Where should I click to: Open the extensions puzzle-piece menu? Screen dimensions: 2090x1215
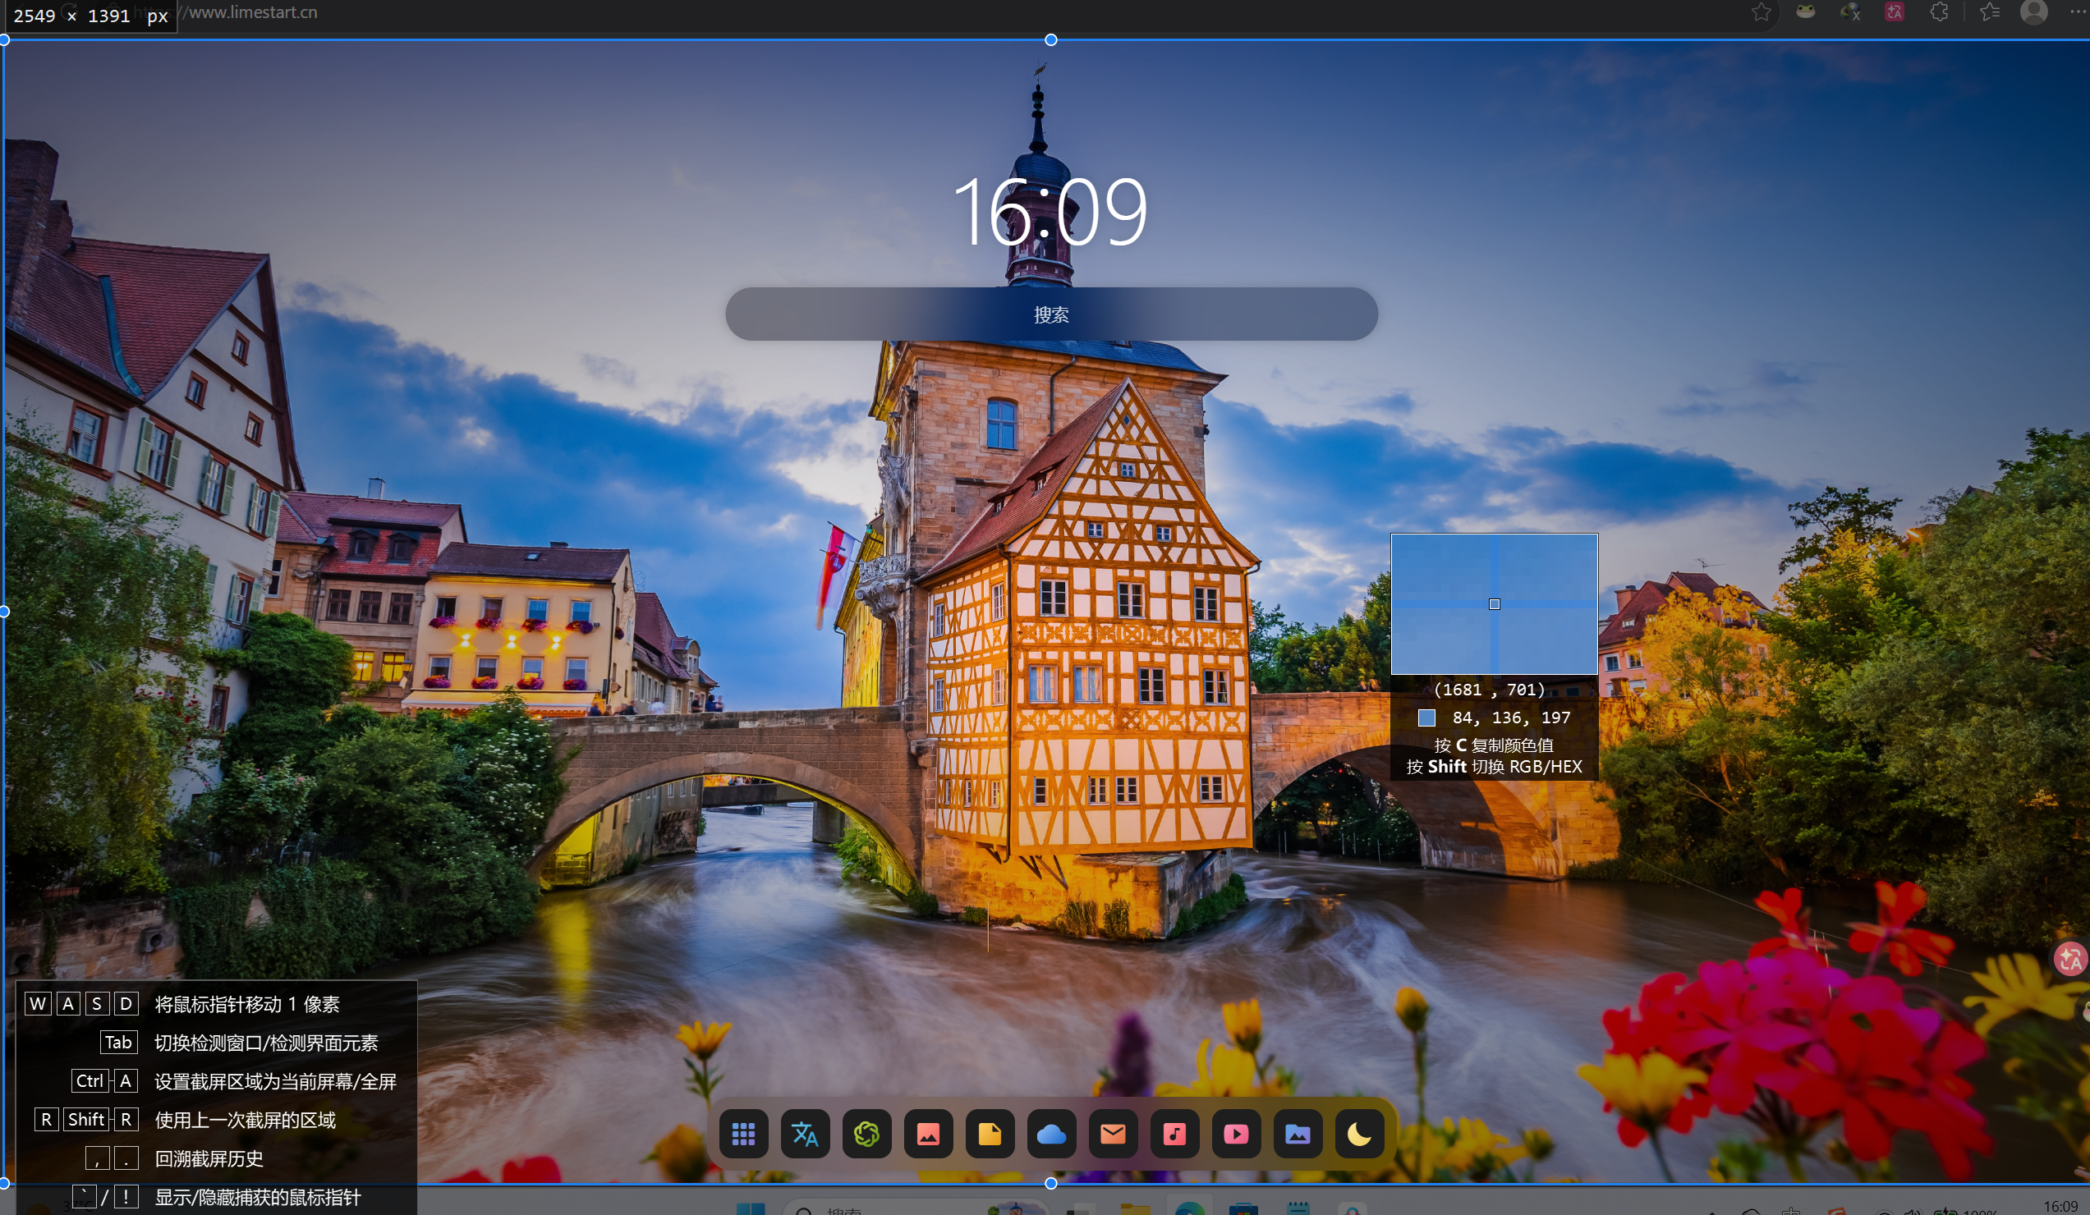1939,11
